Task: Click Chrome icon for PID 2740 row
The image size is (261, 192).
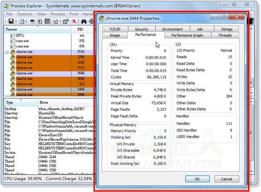Action: [x=13, y=57]
